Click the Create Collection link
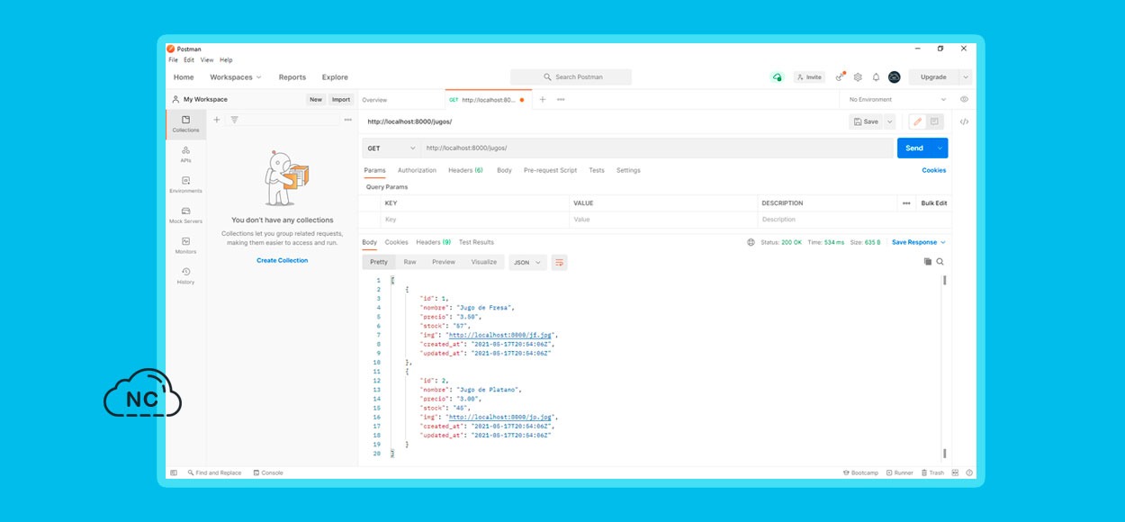1125x522 pixels. pos(282,260)
